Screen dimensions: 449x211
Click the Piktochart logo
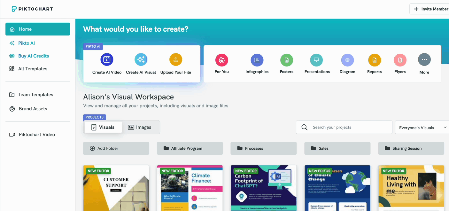tap(32, 9)
